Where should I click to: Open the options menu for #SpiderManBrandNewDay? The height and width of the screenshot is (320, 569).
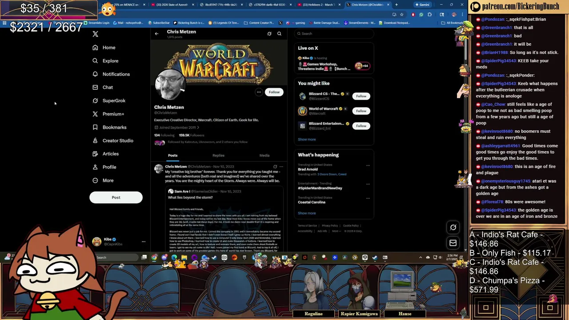368,184
